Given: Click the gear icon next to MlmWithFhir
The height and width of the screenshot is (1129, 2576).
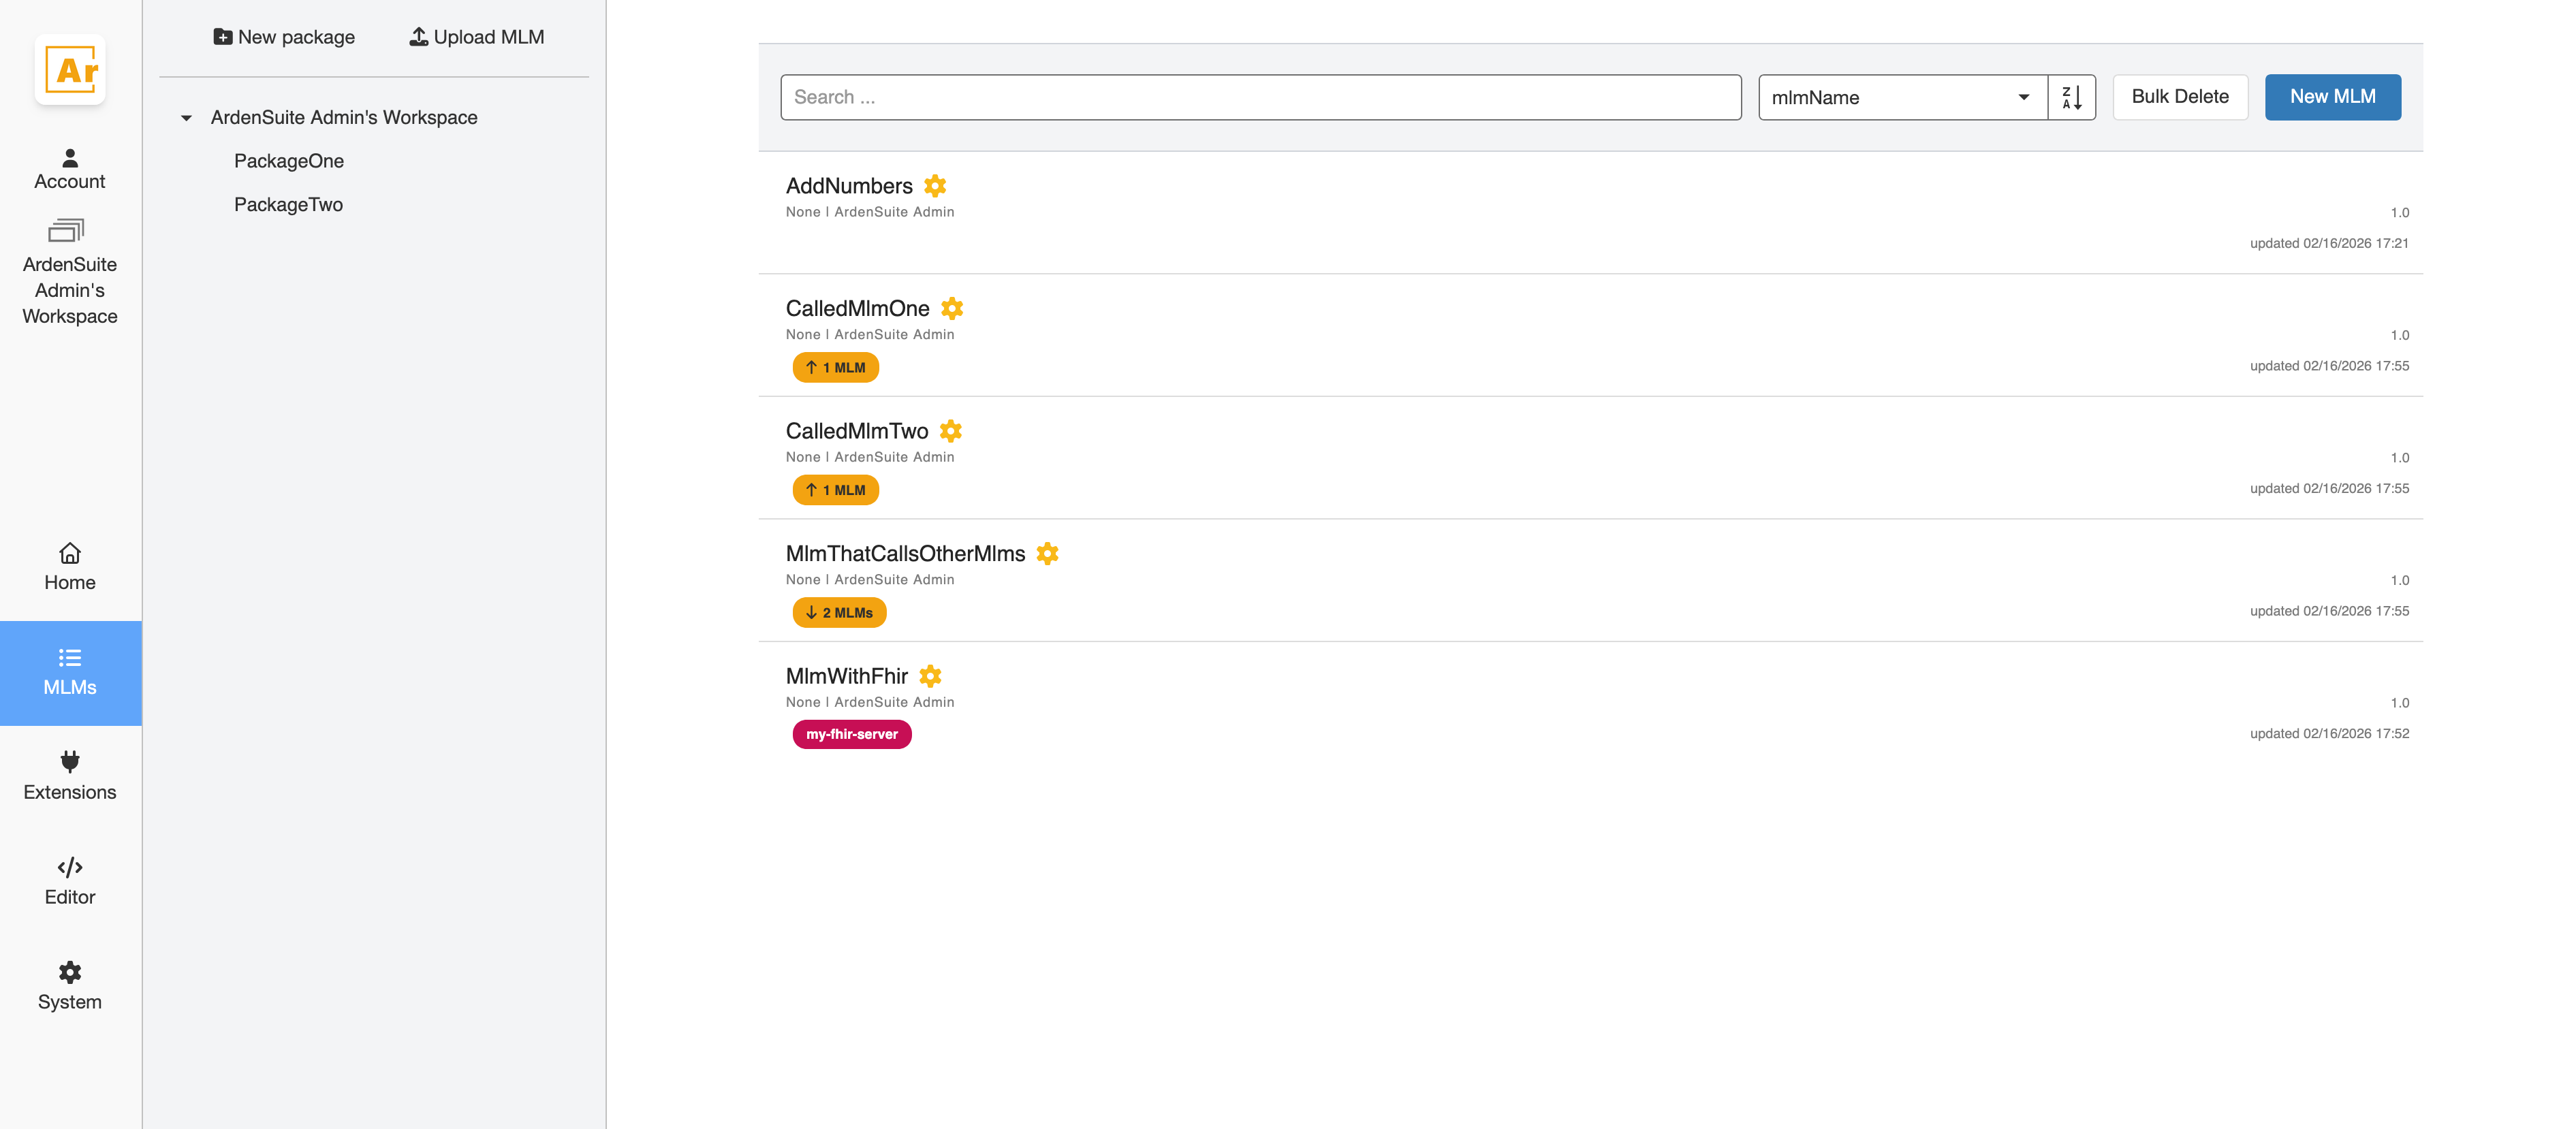Looking at the screenshot, I should click(x=930, y=676).
